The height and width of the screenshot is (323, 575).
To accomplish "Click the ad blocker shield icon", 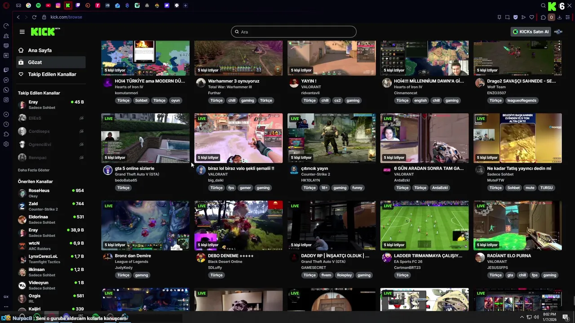I will tap(515, 17).
